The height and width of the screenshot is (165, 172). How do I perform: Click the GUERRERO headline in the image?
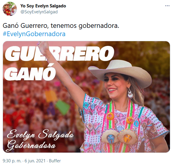click(x=60, y=53)
